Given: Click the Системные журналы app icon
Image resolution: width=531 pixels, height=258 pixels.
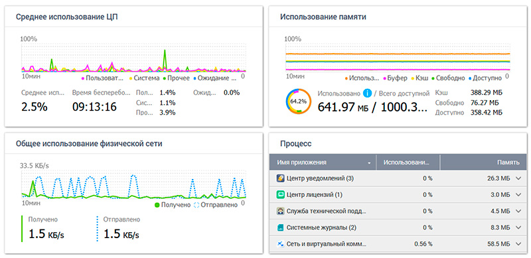Looking at the screenshot, I should (280, 227).
